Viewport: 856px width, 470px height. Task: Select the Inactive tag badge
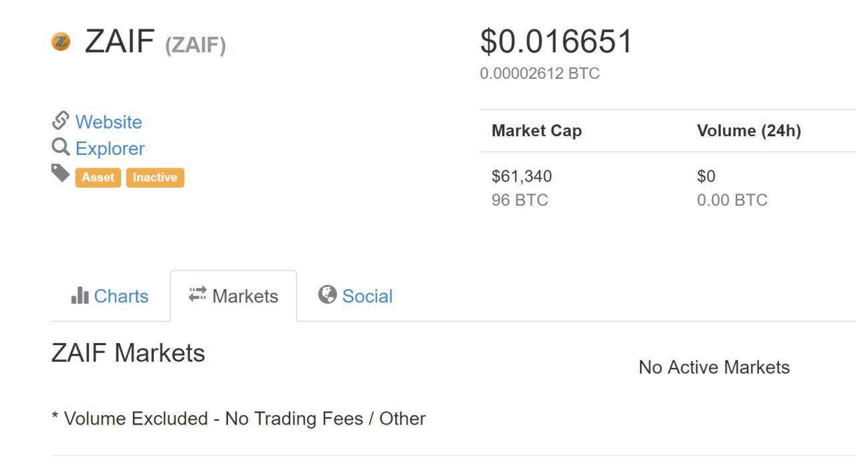155,178
